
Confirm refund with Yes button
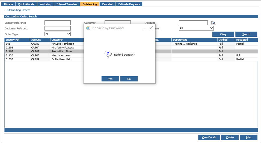110,79
